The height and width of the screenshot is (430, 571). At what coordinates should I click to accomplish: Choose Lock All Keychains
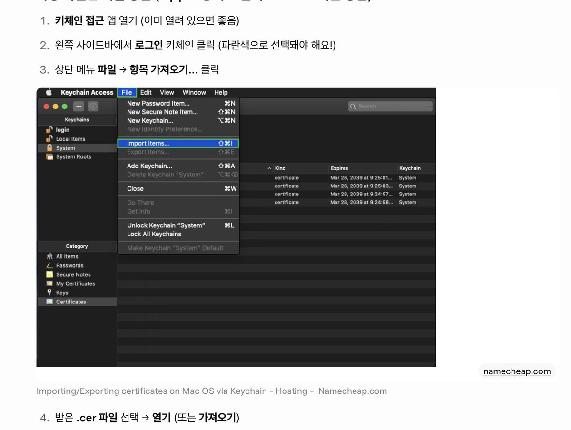coord(178,234)
